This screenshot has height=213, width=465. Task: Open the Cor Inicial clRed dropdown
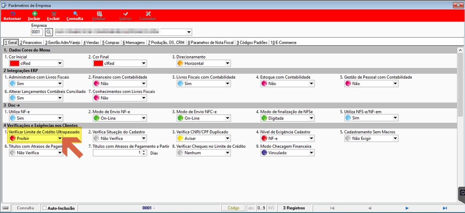pos(60,63)
